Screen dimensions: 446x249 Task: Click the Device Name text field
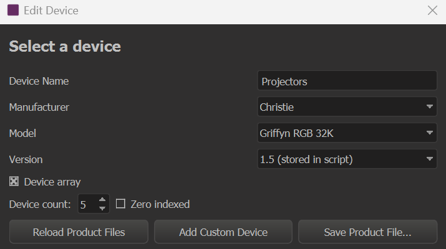[347, 81]
